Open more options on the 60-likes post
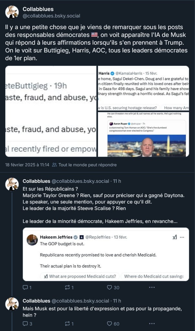This screenshot has width=195, height=331. (152, 324)
